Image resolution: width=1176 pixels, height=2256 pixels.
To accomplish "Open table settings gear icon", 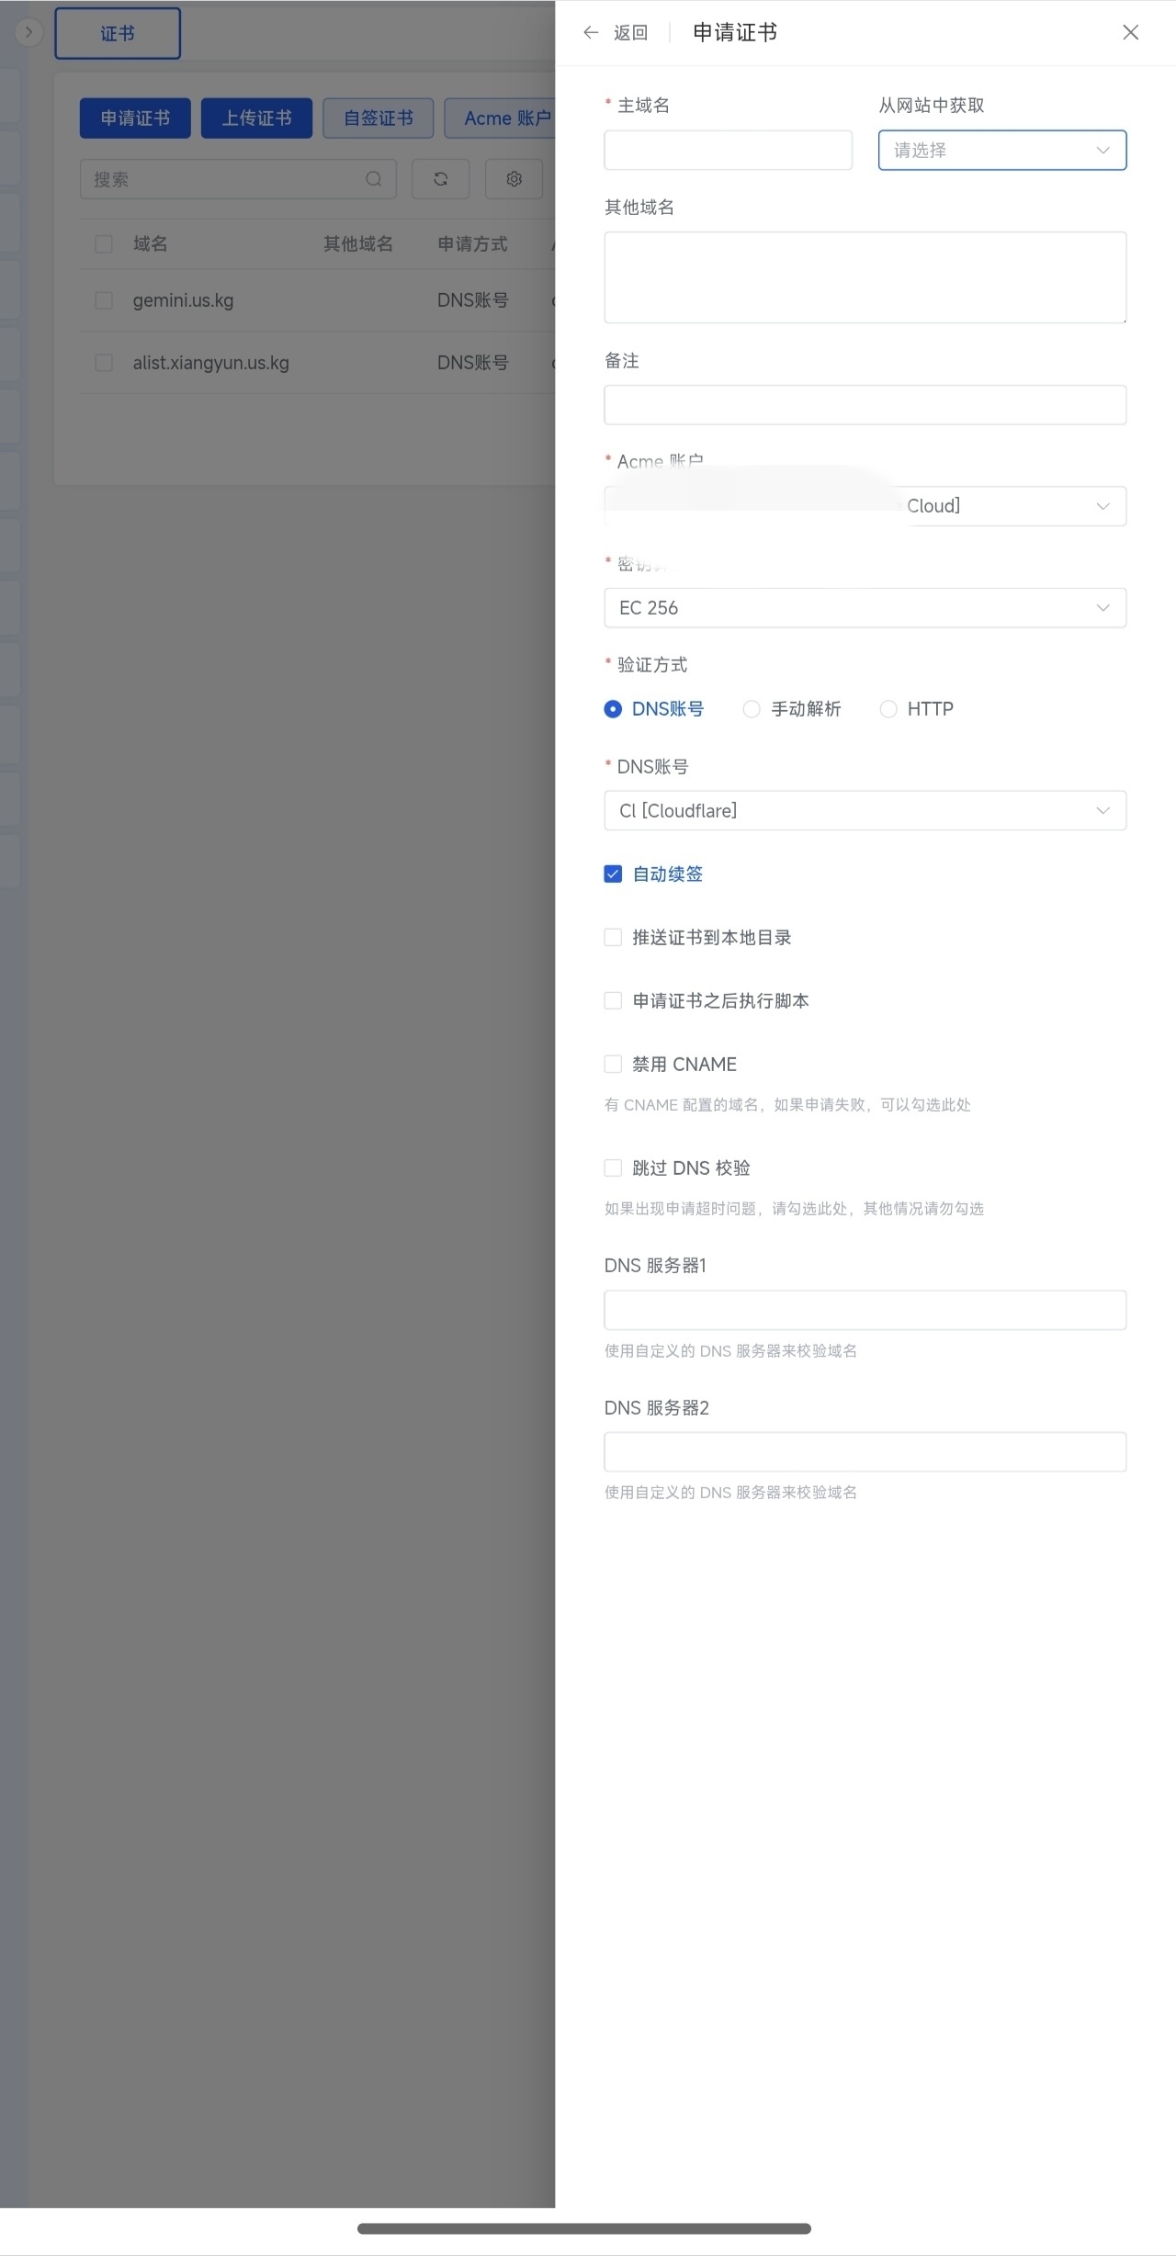I will click(x=514, y=179).
